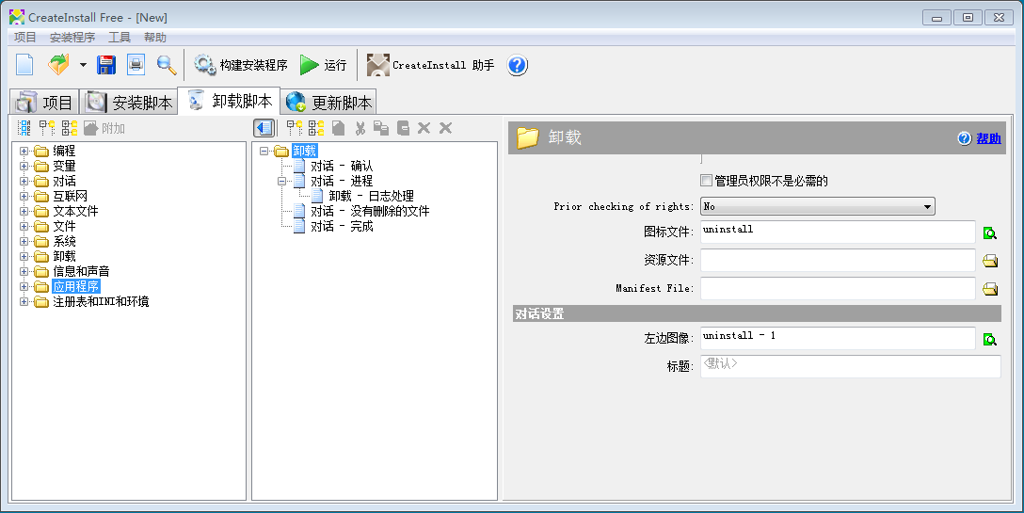Collapse the 对话 - 进程 tree node
The height and width of the screenshot is (513, 1024).
pos(281,181)
